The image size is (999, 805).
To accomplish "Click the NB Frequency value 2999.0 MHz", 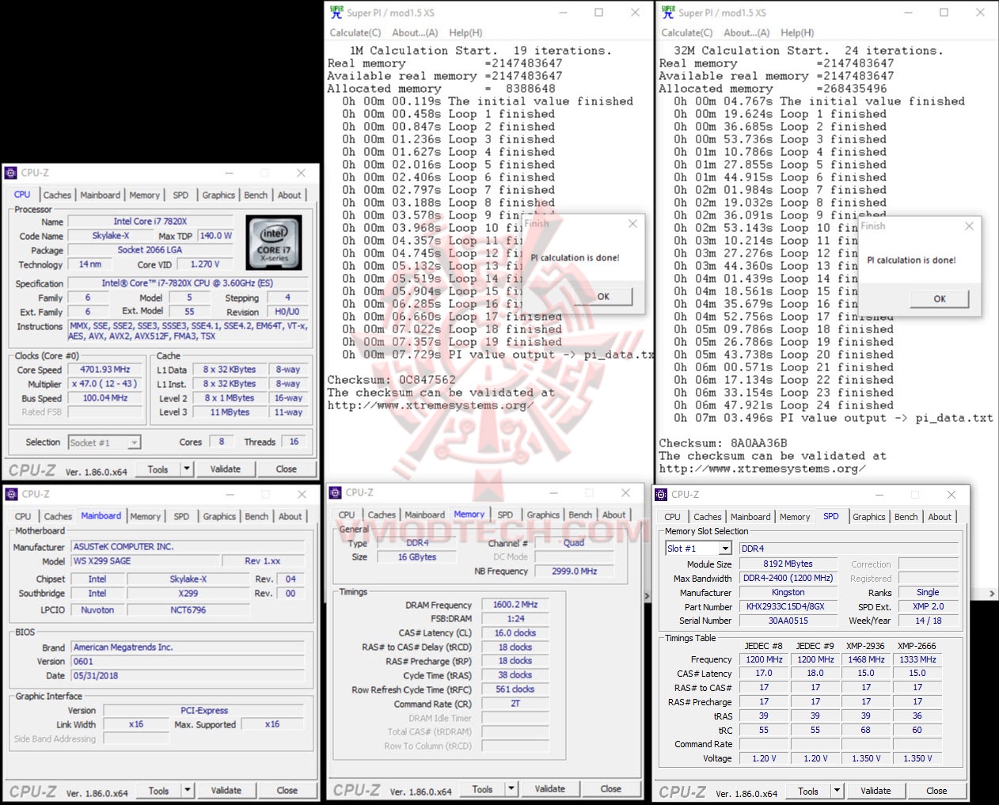I will 574,571.
